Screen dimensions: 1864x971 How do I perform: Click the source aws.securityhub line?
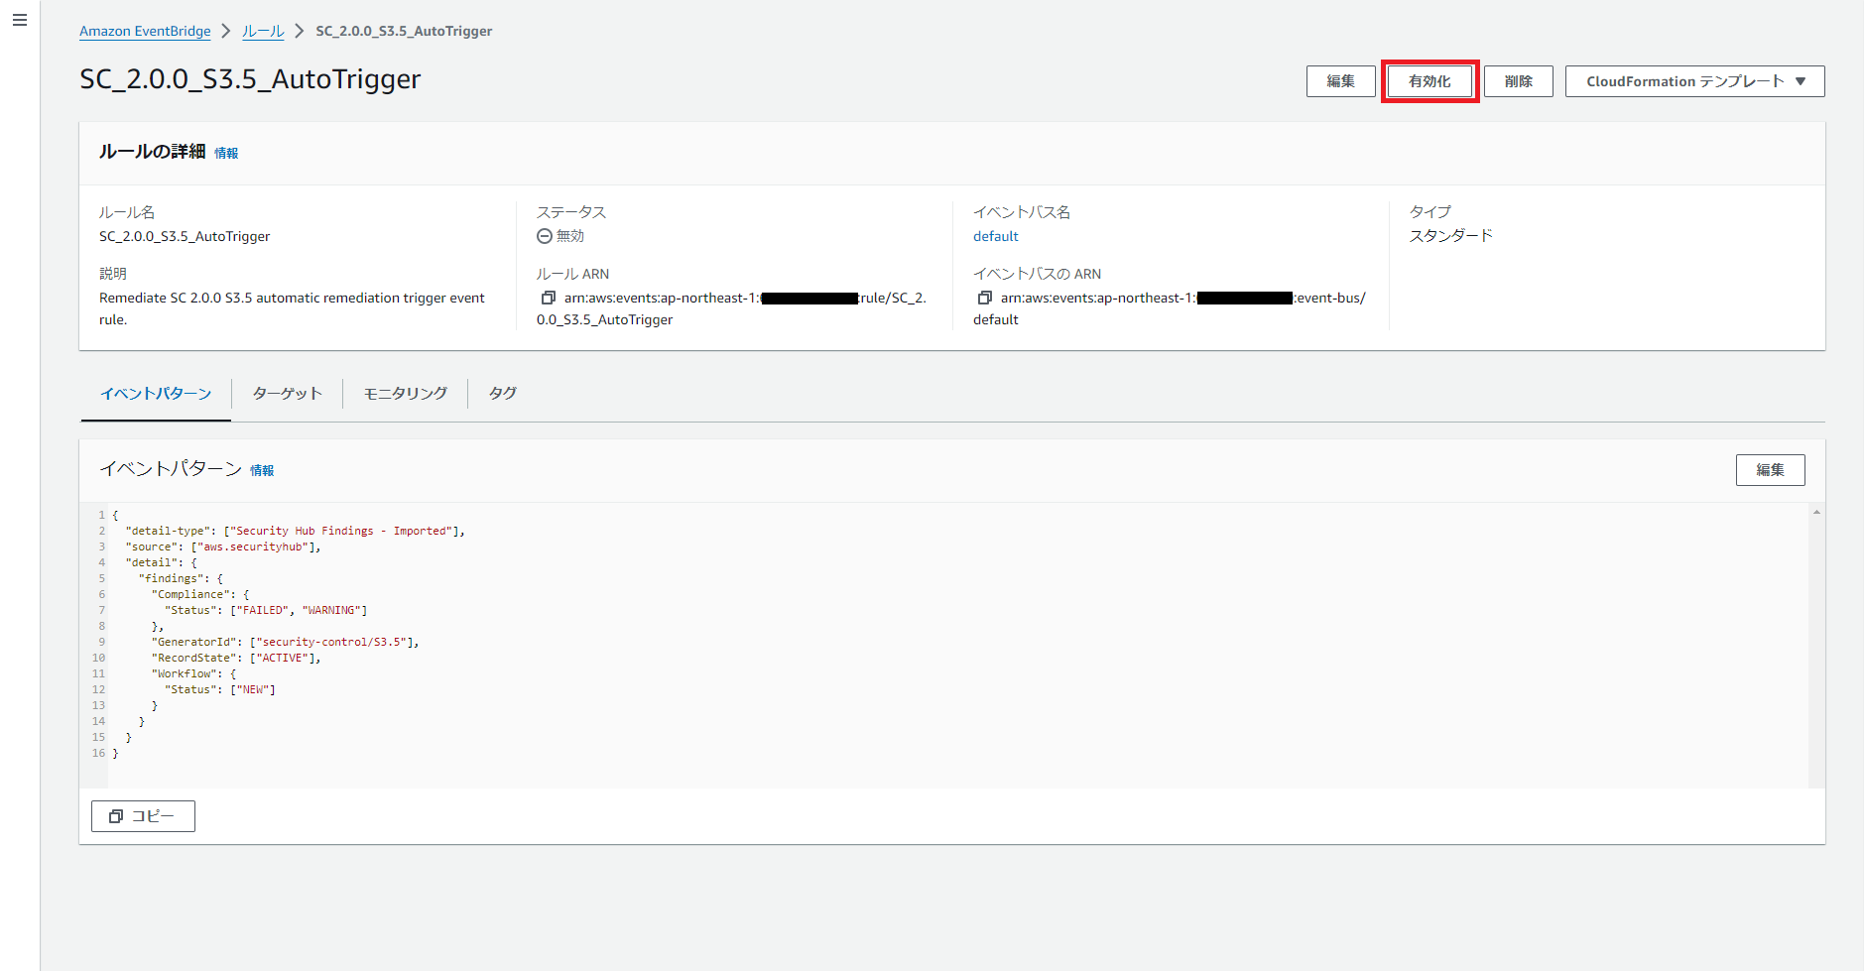coord(223,546)
